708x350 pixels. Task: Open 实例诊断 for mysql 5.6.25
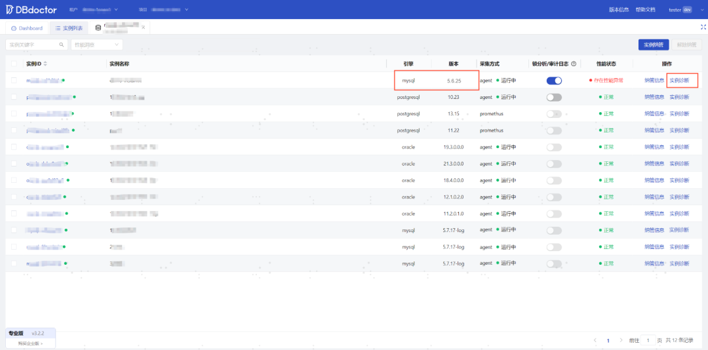point(679,81)
